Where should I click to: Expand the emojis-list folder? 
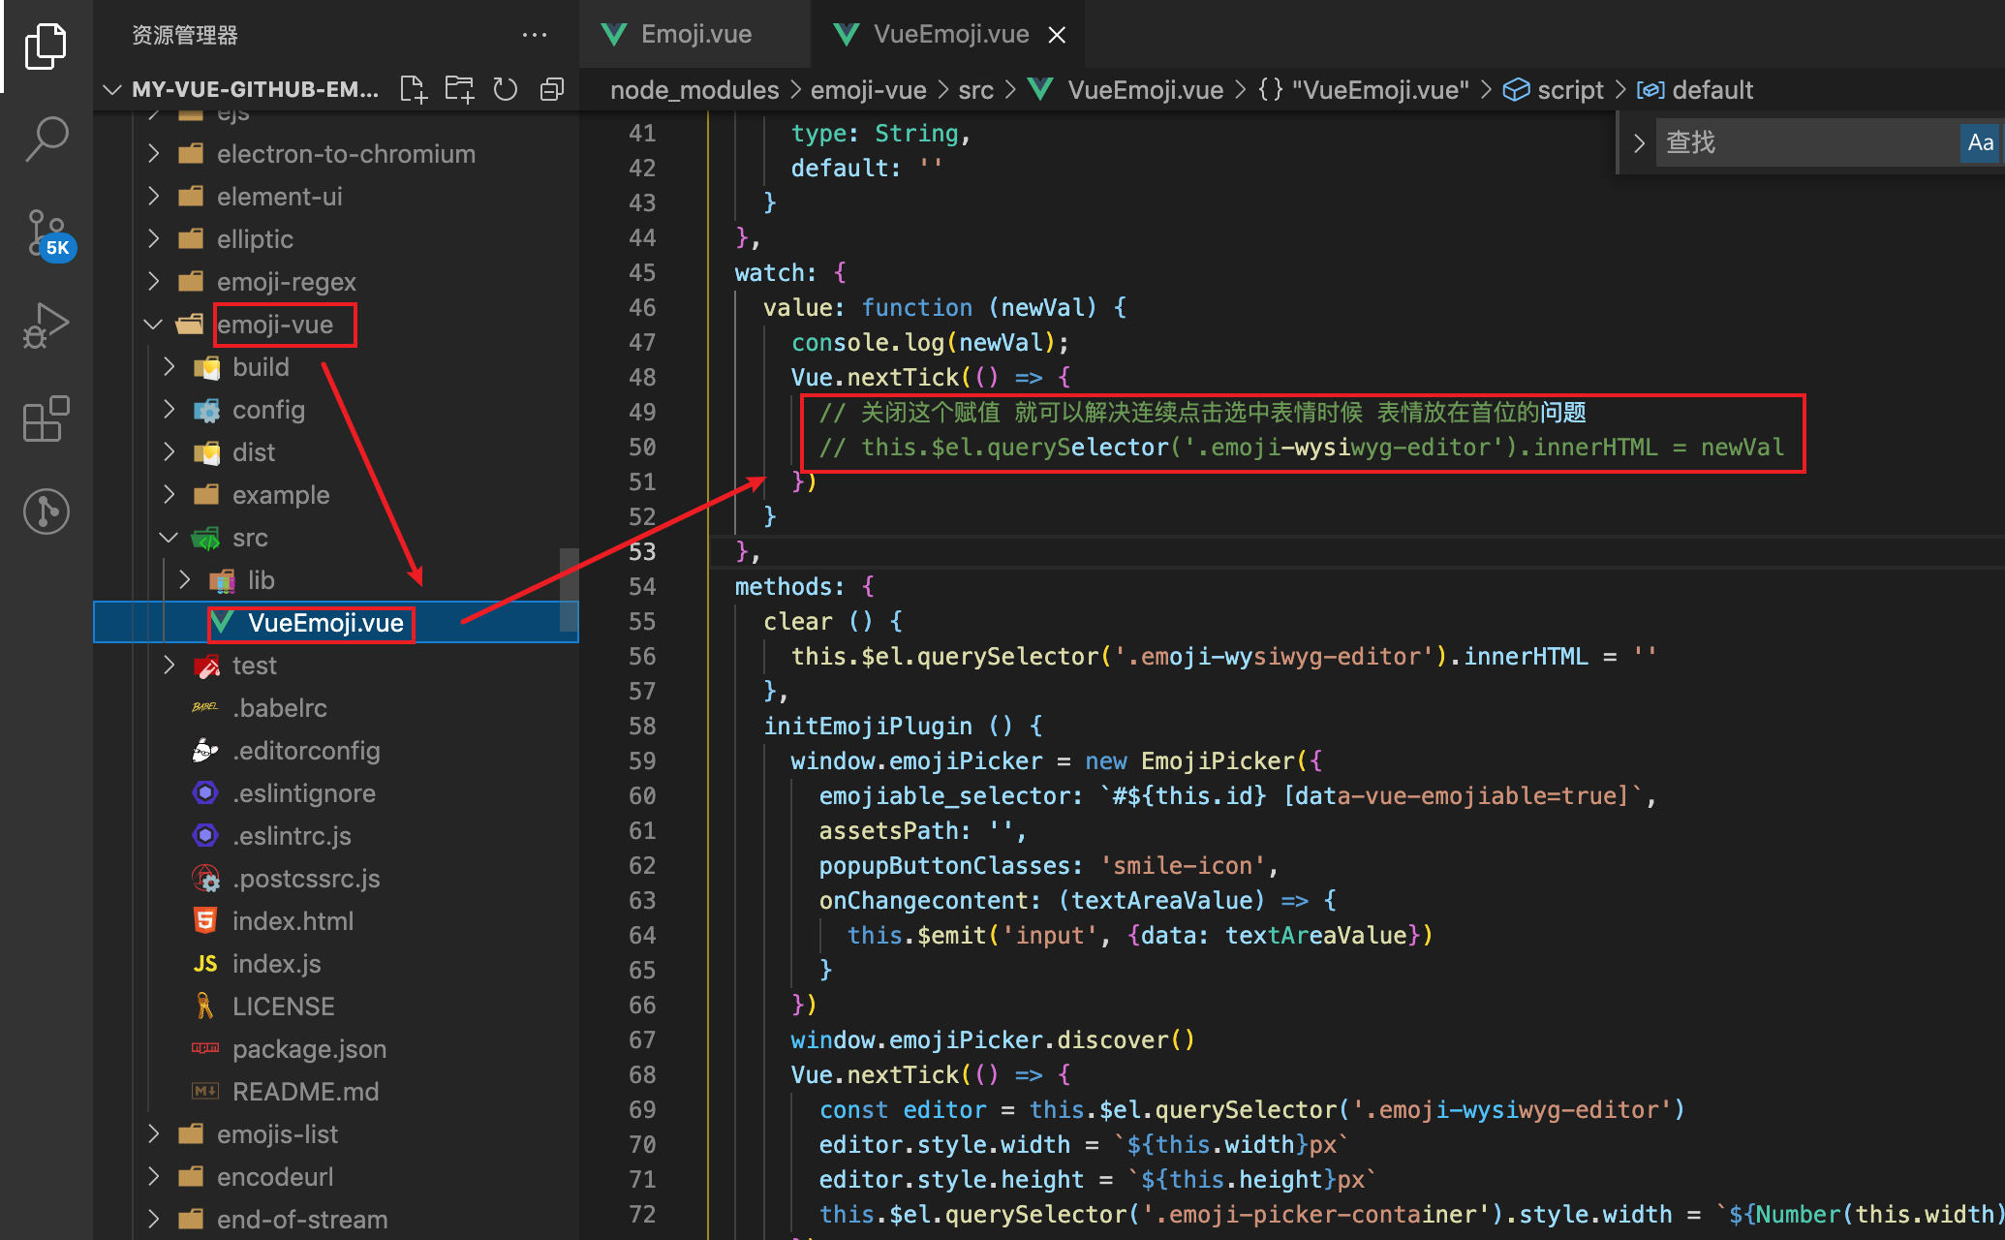(x=336, y=1134)
